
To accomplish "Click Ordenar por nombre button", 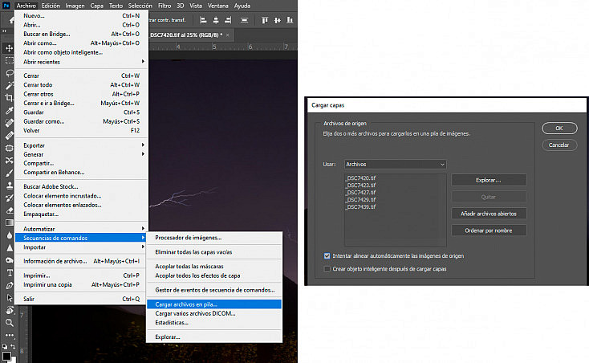I will pos(489,230).
